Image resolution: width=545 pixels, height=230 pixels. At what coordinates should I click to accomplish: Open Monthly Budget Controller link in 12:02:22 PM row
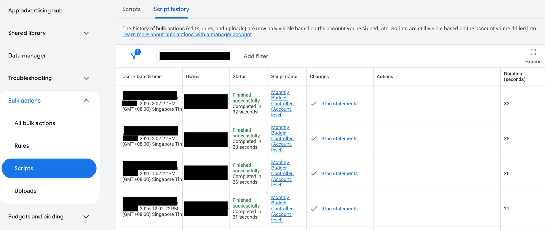(282, 209)
